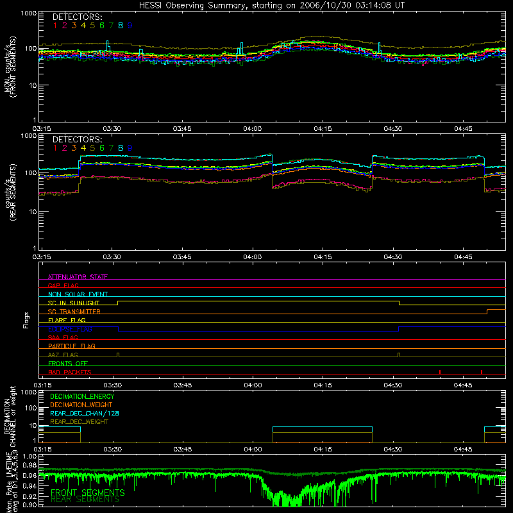Click DETECTORS: label in front segments plot
Viewport: 513px width, 513px height.
78,17
